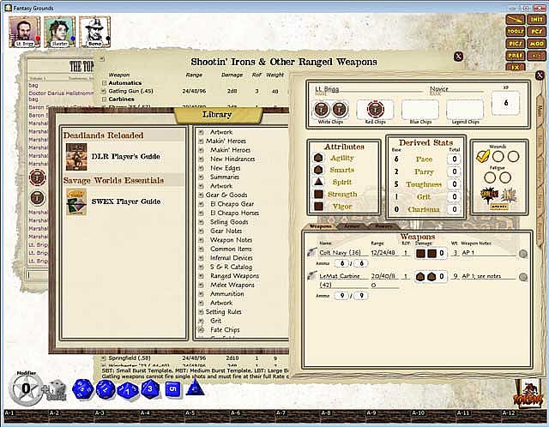This screenshot has height=427, width=549.
Task: Click the Strength die icon
Action: [318, 195]
